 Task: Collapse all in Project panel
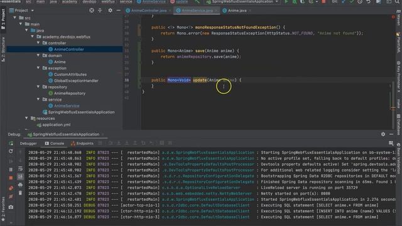100,11
